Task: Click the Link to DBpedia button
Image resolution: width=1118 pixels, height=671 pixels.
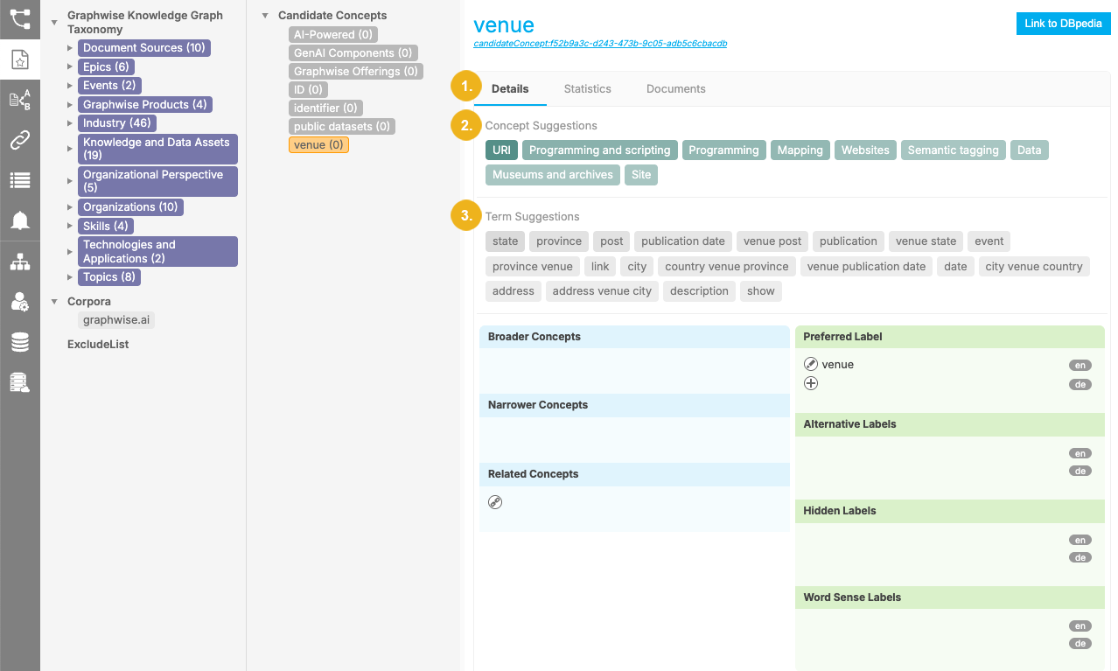Action: click(1063, 24)
